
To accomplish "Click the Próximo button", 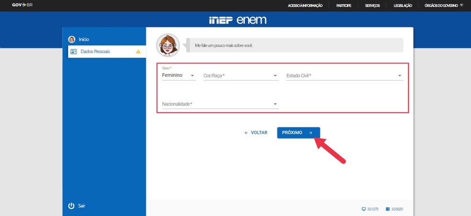I will [299, 132].
